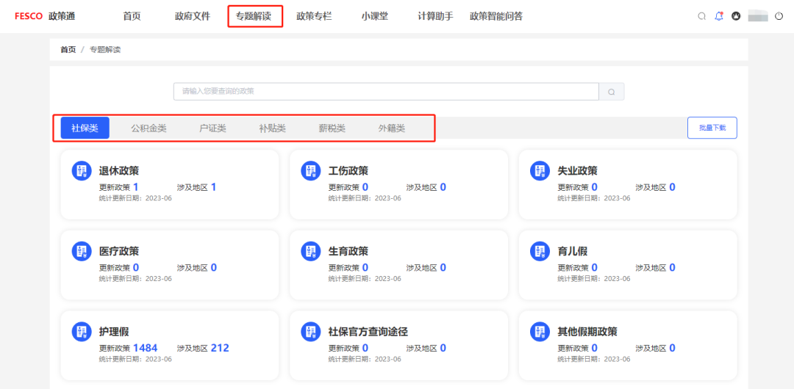Open the 专题解读 navigation menu
Image resolution: width=794 pixels, height=389 pixels.
pyautogui.click(x=253, y=16)
